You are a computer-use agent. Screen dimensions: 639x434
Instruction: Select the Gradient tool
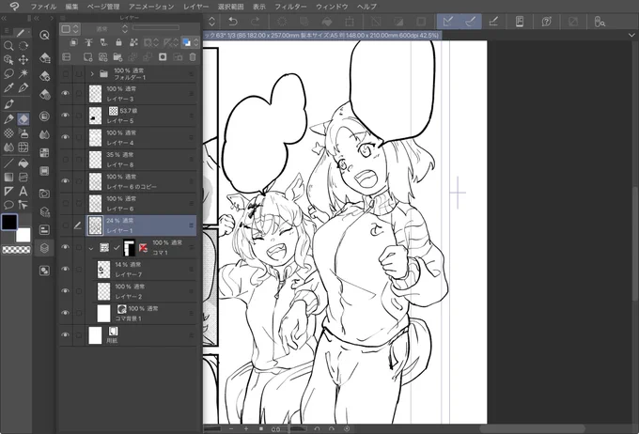(8, 178)
